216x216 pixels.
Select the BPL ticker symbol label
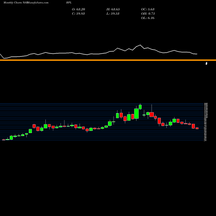point(69,3)
